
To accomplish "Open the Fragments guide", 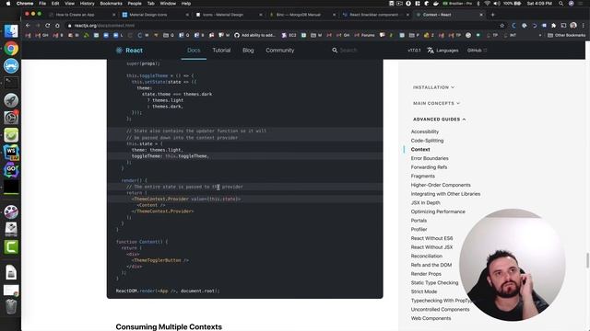I will point(422,177).
